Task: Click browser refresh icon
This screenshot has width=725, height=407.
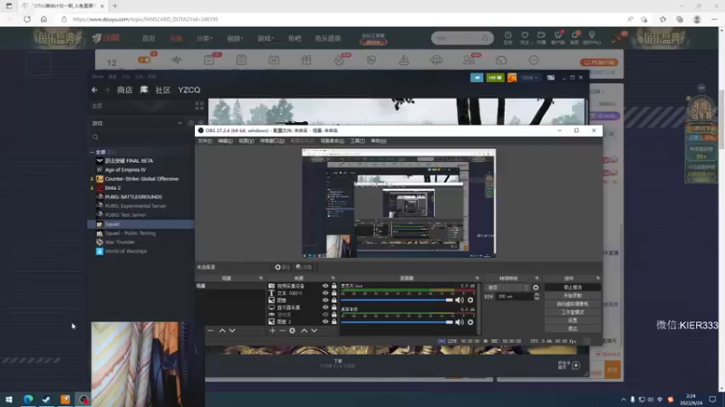Action: 27,19
